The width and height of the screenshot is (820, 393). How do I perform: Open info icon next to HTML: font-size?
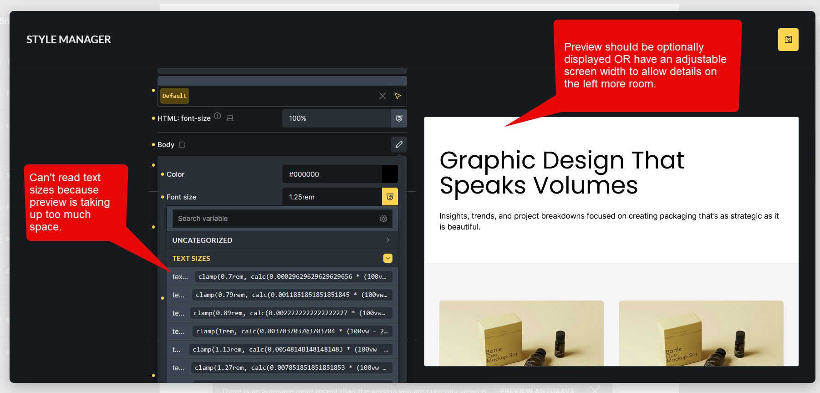(218, 117)
